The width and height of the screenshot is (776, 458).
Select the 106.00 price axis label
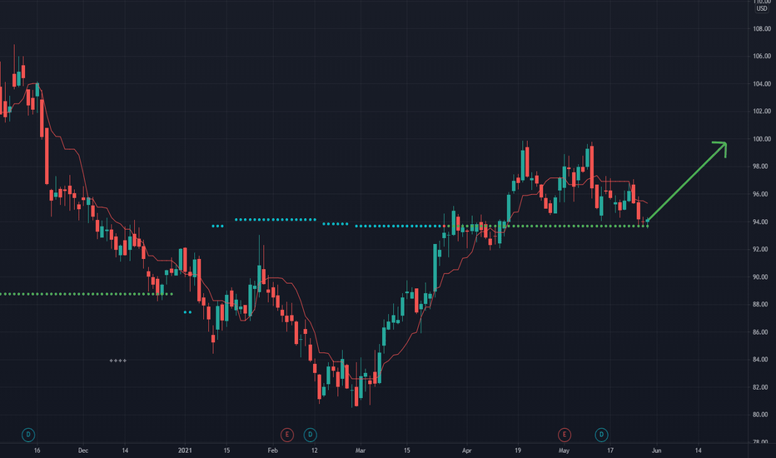762,57
